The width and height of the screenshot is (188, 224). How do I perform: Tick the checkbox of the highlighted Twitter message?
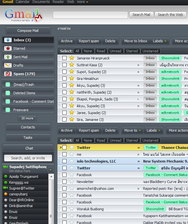(x=64, y=147)
